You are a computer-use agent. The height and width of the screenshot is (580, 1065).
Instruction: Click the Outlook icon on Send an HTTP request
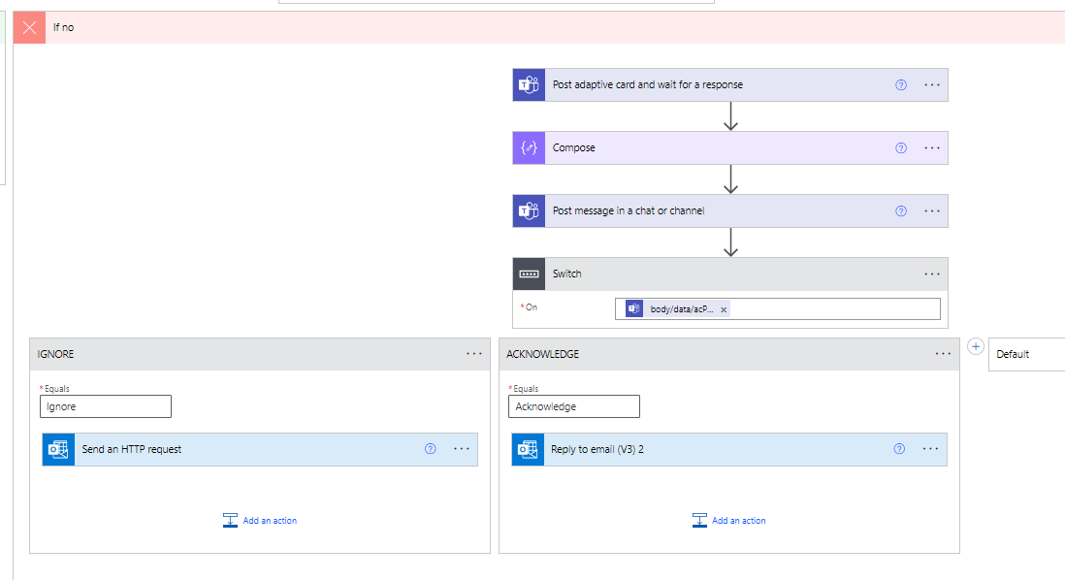(58, 449)
